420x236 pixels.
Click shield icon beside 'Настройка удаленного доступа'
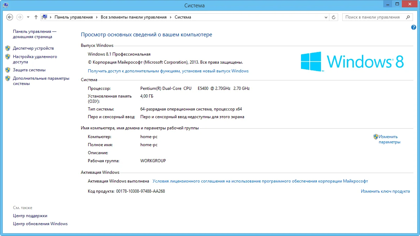(x=8, y=56)
